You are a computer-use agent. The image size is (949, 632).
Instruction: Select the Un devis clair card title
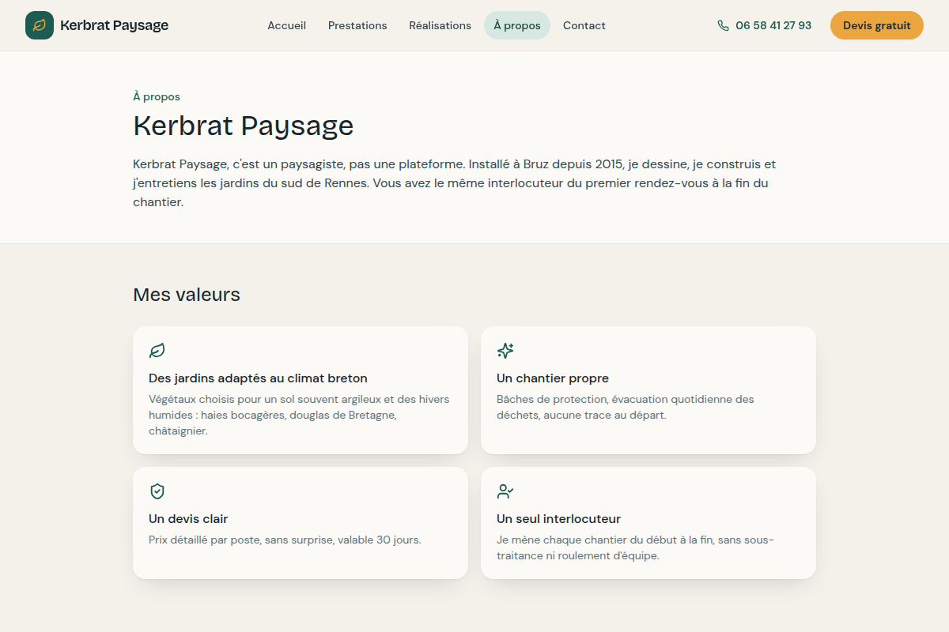[188, 519]
